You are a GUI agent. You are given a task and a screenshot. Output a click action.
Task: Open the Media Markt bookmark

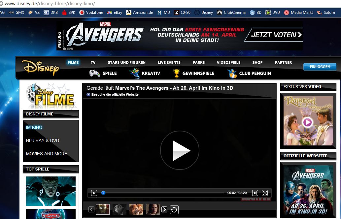[x=298, y=13]
